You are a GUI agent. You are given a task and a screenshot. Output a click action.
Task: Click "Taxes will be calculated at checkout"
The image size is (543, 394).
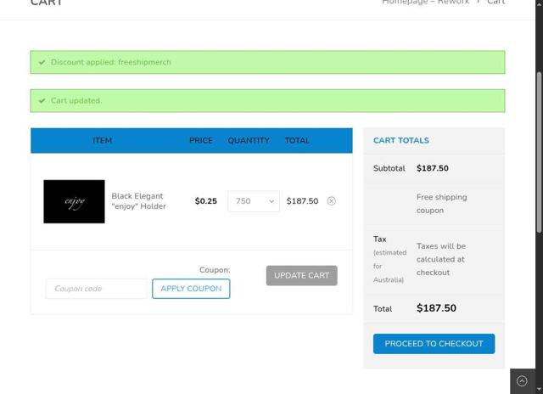pyautogui.click(x=441, y=259)
